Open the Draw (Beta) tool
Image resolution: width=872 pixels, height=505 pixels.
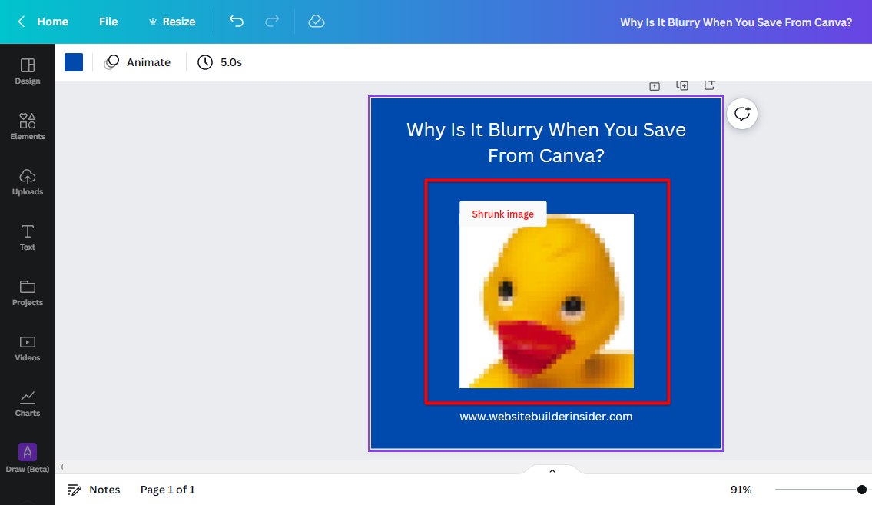click(28, 457)
